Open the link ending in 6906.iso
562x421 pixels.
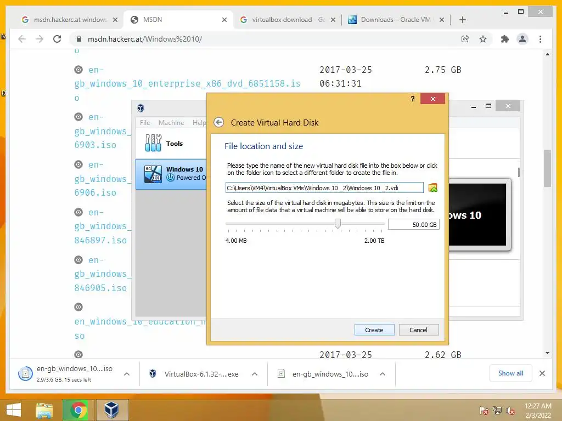coord(103,179)
